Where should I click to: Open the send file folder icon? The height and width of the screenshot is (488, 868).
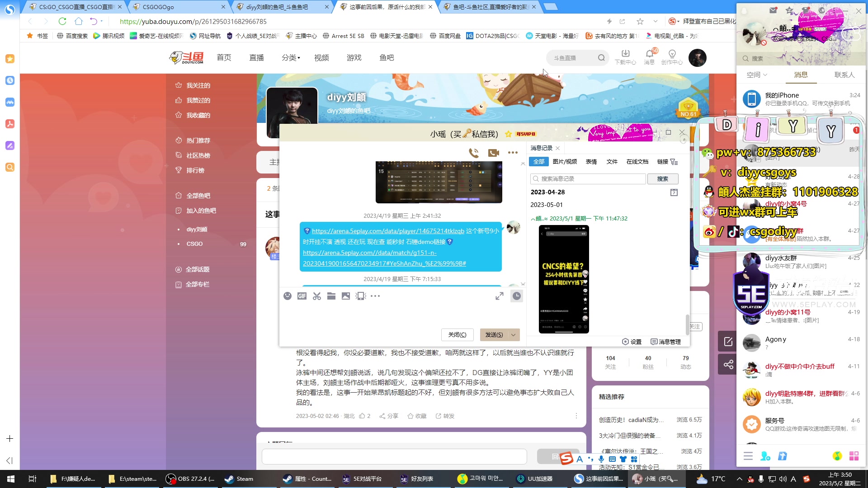click(x=331, y=296)
